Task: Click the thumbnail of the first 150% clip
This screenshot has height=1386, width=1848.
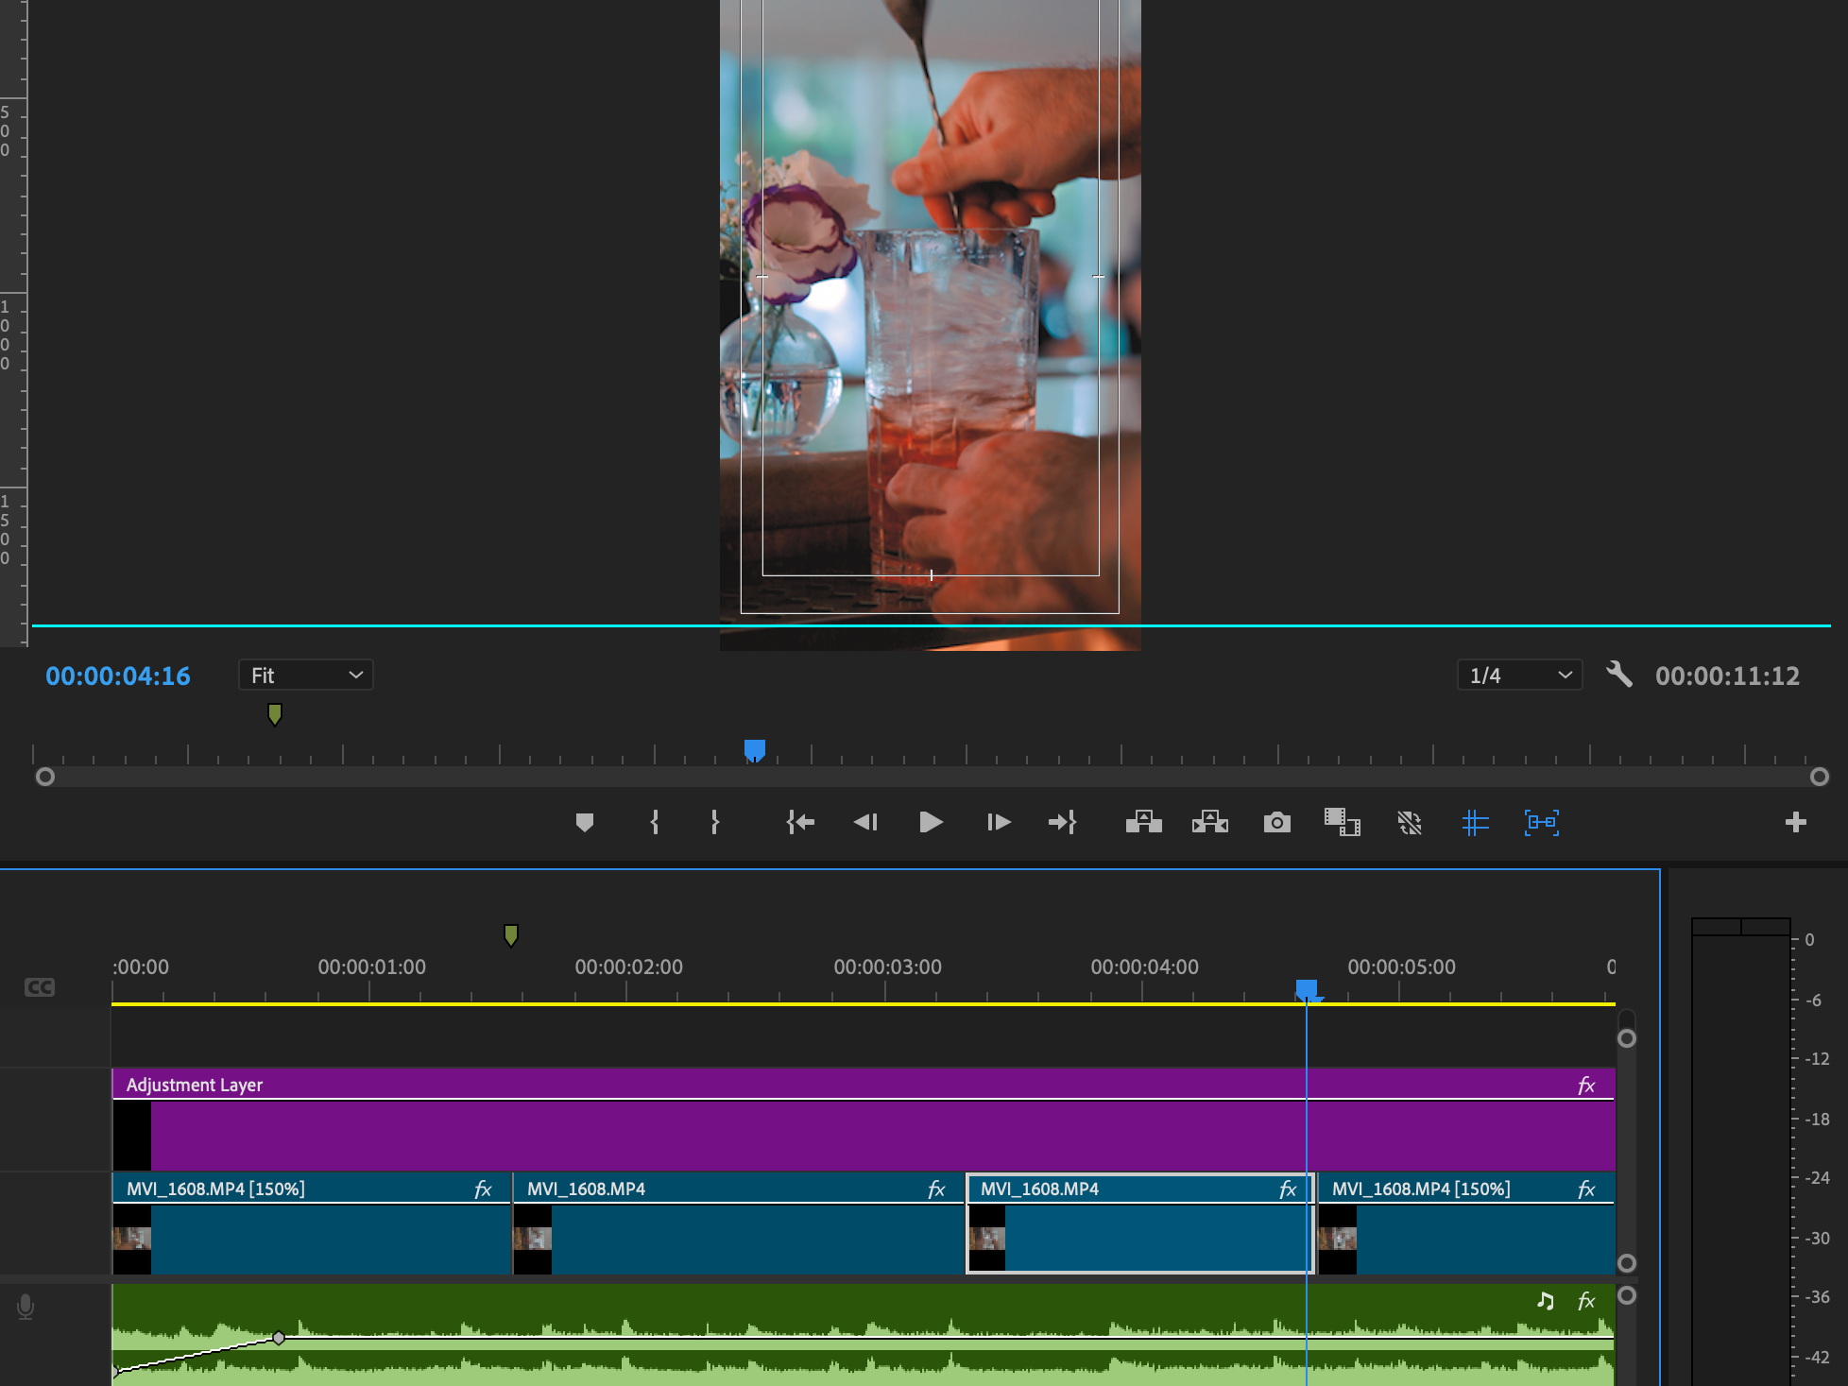Action: click(132, 1239)
